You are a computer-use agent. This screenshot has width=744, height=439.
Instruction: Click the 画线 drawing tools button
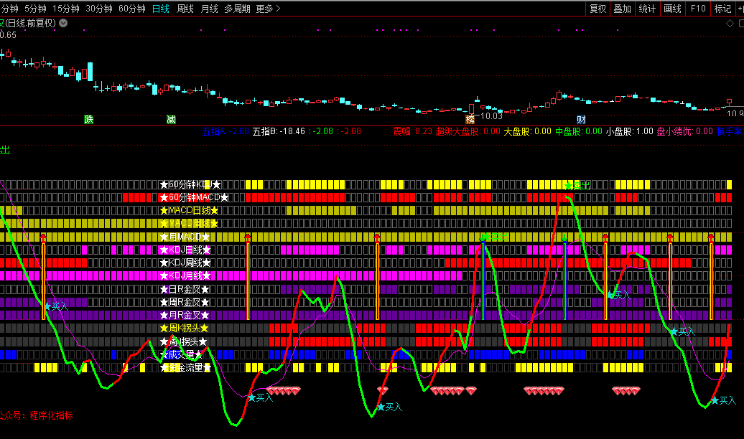672,9
